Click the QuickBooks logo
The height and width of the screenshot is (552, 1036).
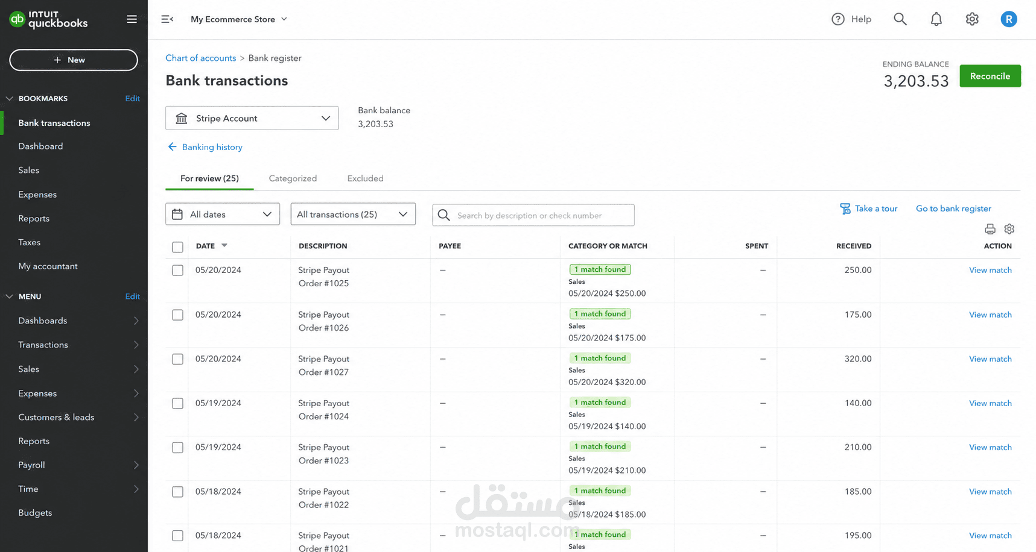(48, 19)
